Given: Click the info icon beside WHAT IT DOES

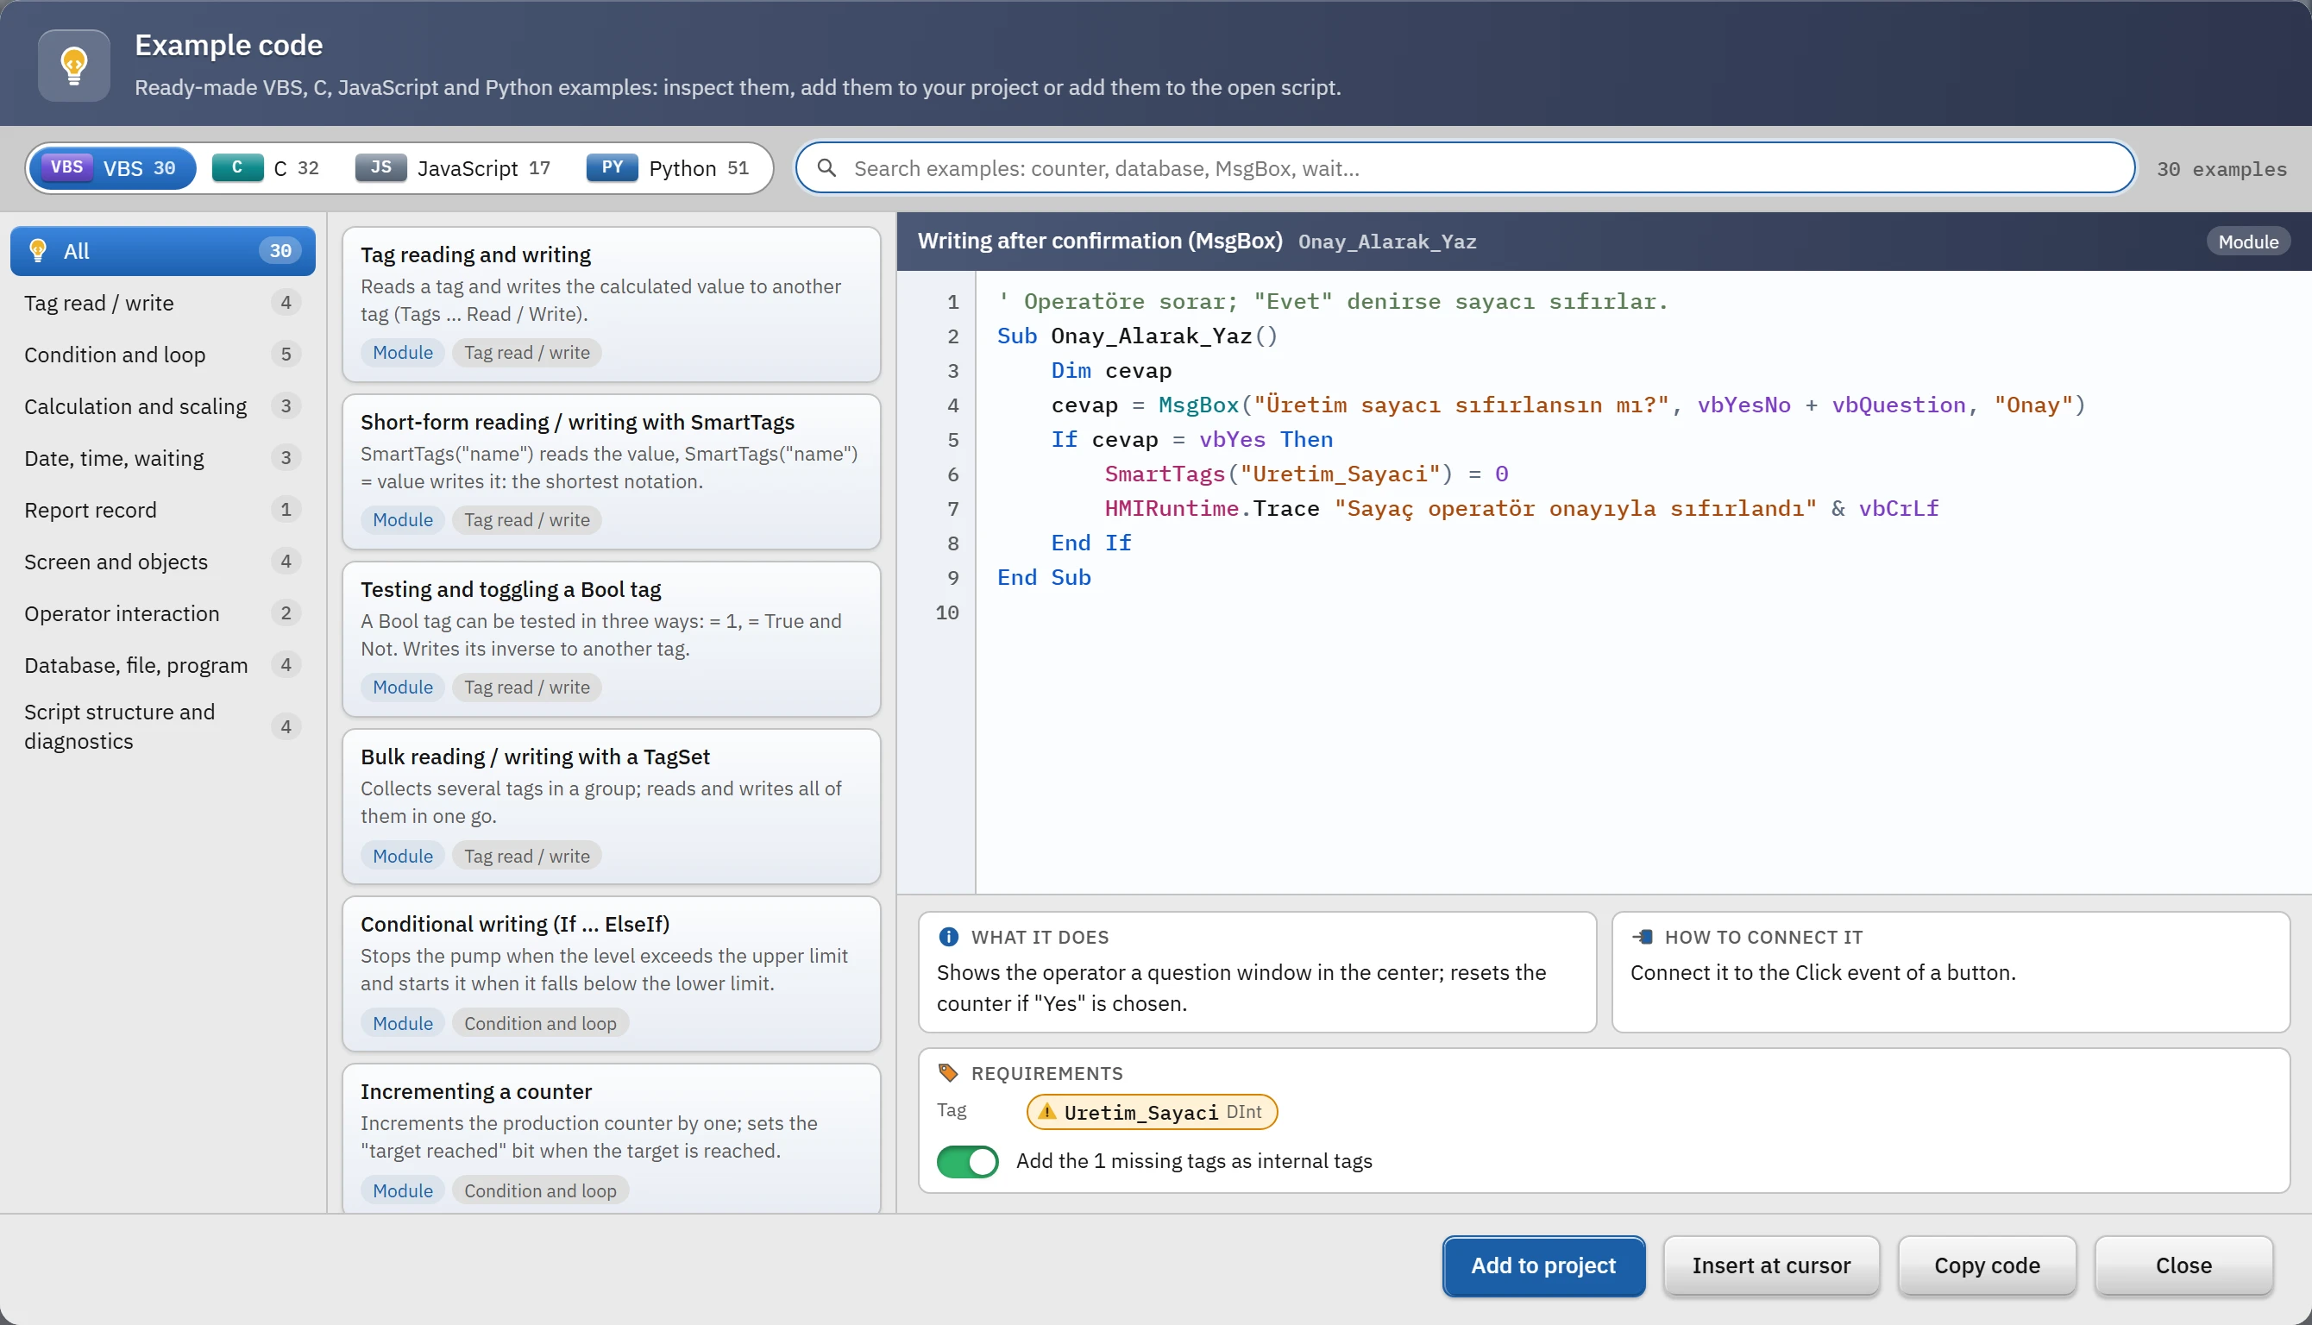Looking at the screenshot, I should pyautogui.click(x=948, y=937).
